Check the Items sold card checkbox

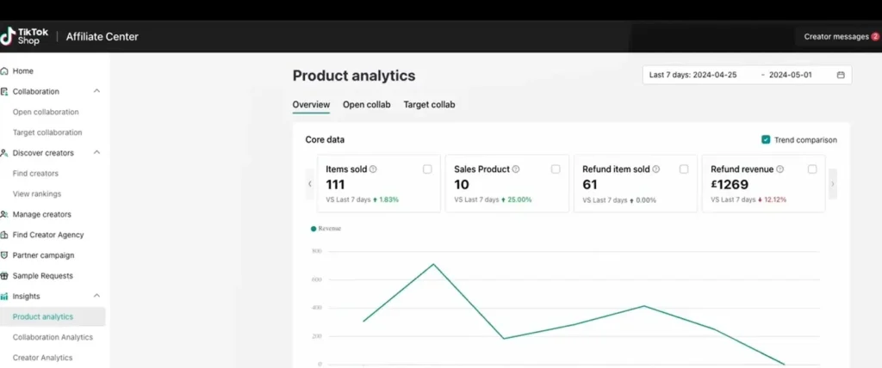[427, 169]
